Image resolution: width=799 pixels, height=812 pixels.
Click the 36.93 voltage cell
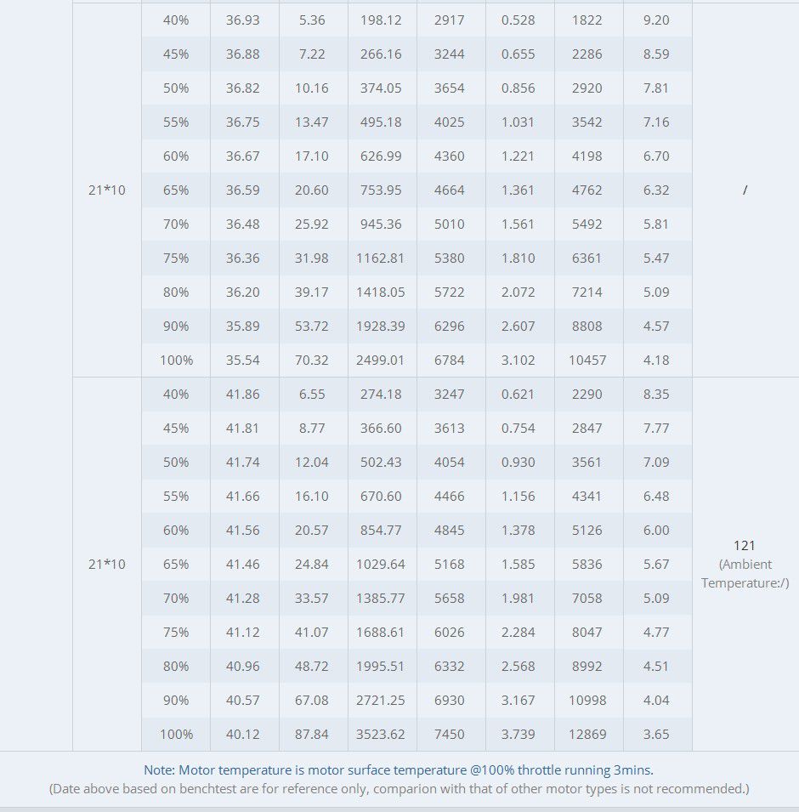pyautogui.click(x=243, y=20)
